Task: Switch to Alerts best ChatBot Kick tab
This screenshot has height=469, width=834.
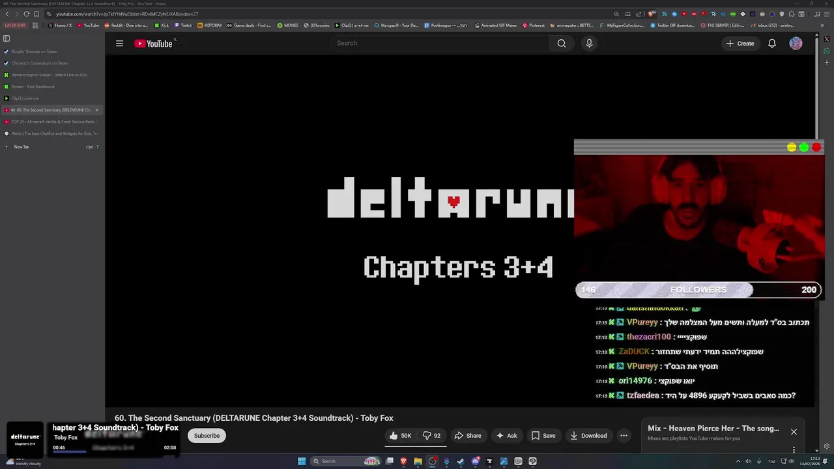Action: (x=52, y=134)
